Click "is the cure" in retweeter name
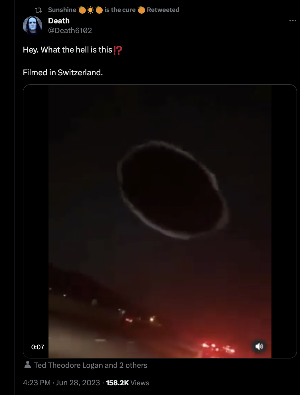Image resolution: width=300 pixels, height=395 pixels. (120, 10)
